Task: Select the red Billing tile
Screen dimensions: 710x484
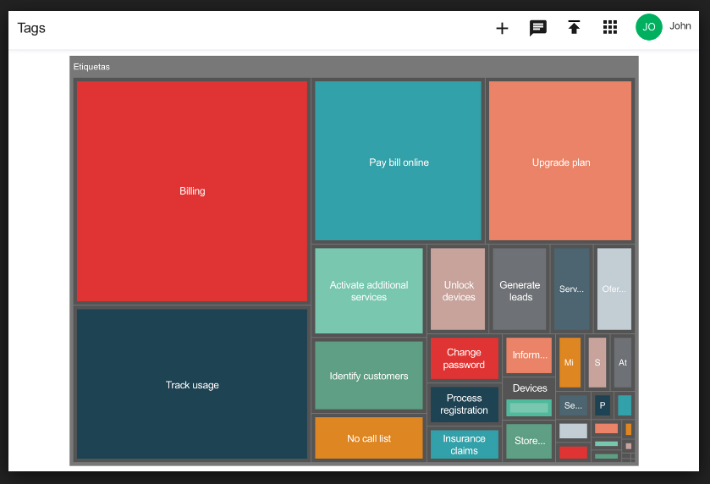Action: (x=192, y=190)
